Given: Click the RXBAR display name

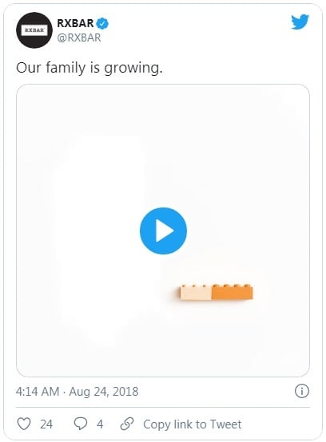Looking at the screenshot, I should click(75, 23).
